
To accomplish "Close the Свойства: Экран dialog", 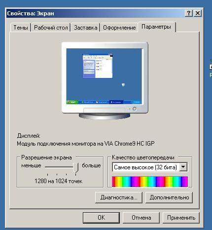I will tap(198, 13).
